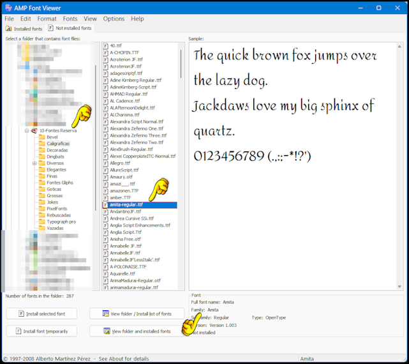Click the PixelFonts folder icon
The width and height of the screenshot is (409, 364).
coord(41,209)
